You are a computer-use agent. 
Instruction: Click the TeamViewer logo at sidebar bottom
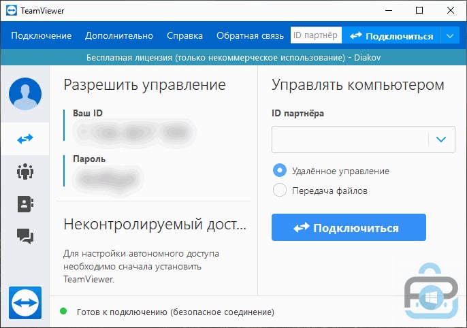25,303
